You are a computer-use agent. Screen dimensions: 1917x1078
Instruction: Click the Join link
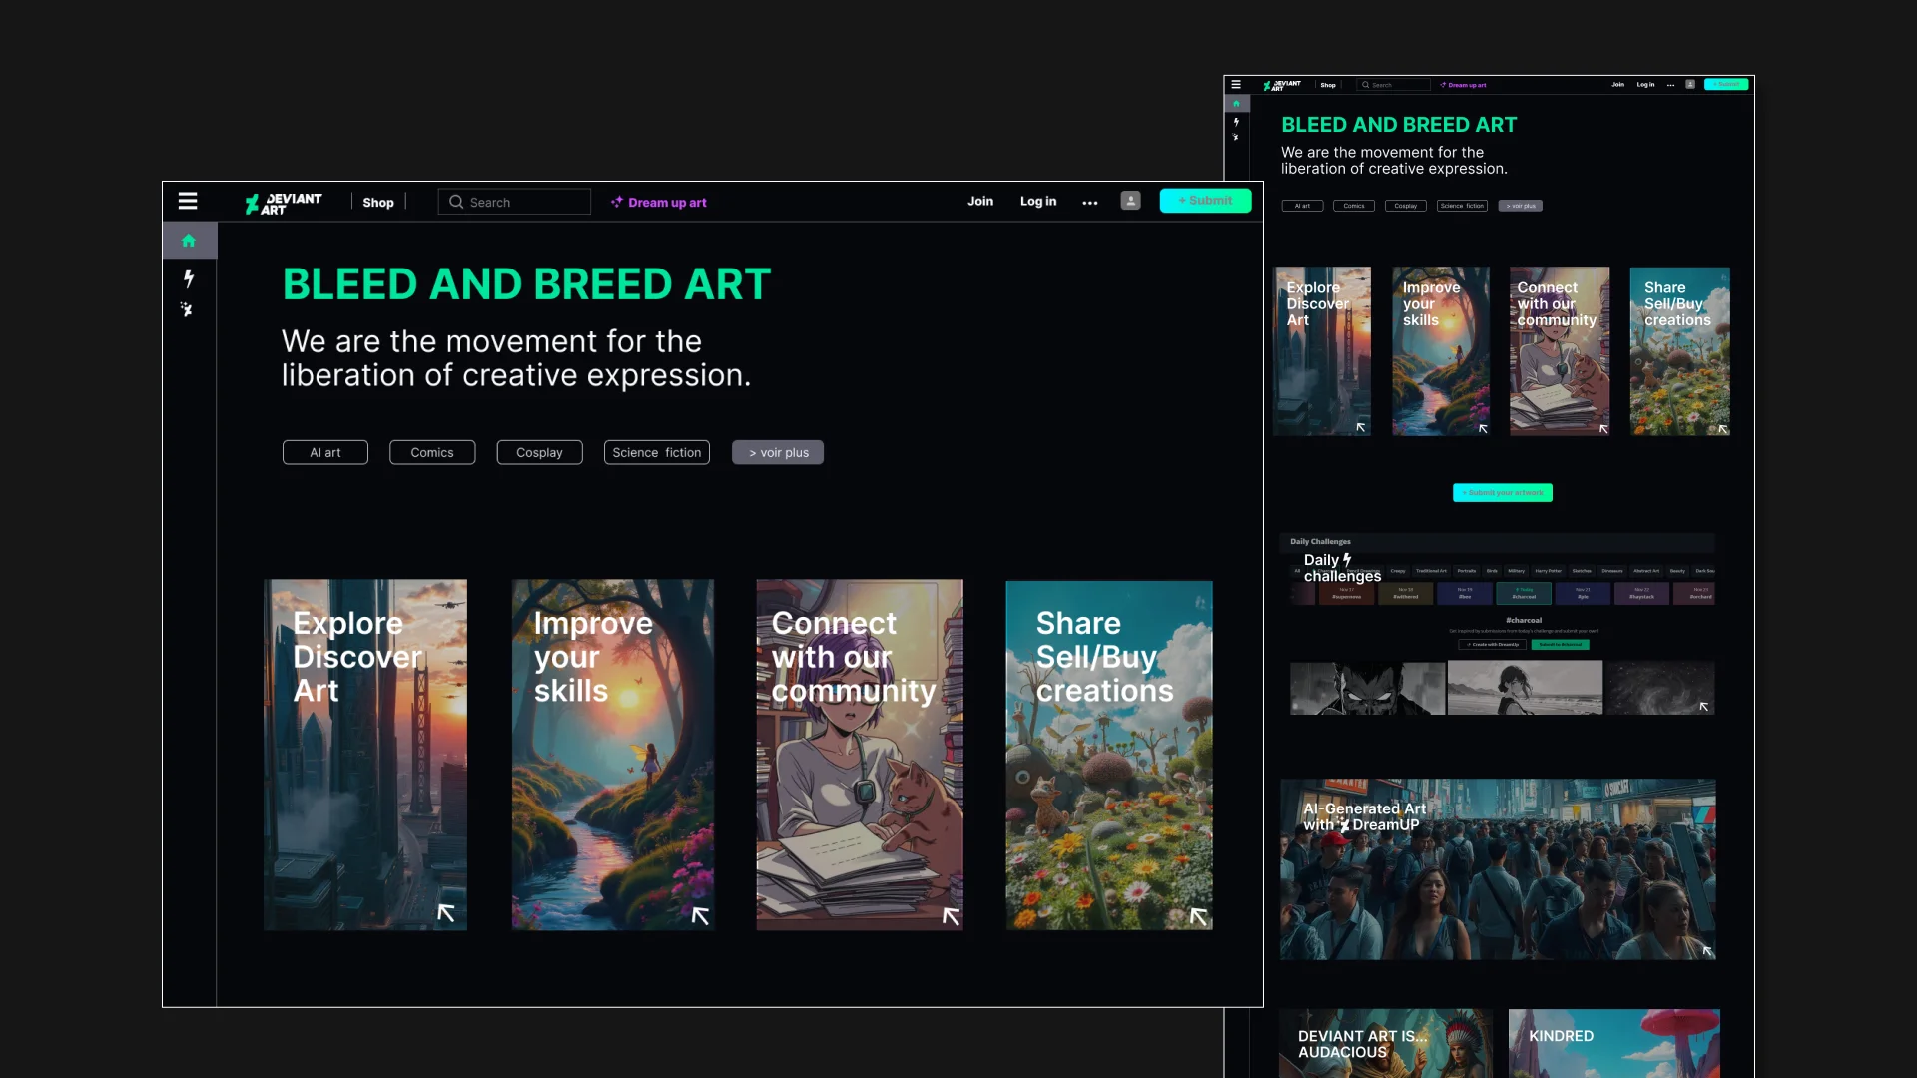980,201
